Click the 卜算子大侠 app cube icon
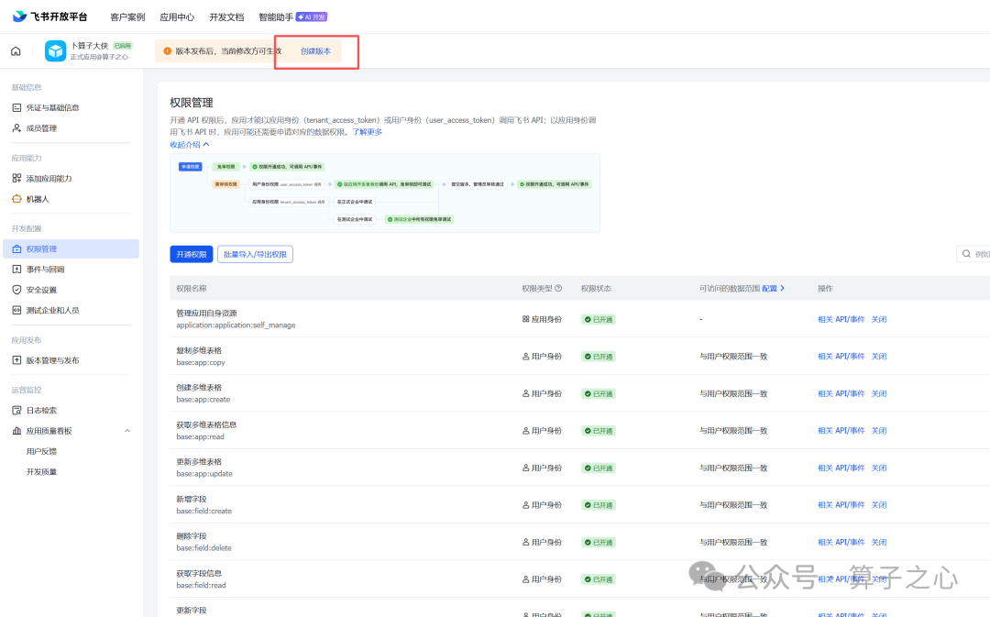Screen dimensions: 990x617 tap(56, 51)
